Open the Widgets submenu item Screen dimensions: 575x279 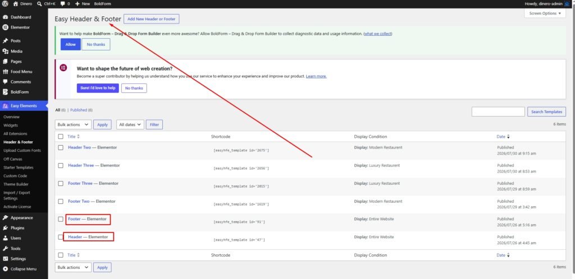11,125
